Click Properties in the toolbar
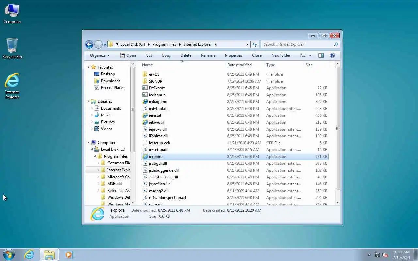Image resolution: width=418 pixels, height=261 pixels. tap(233, 55)
